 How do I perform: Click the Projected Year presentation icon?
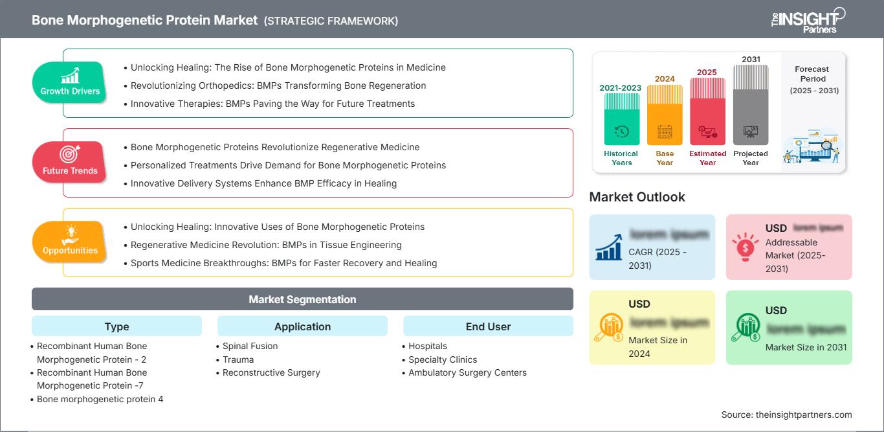tap(751, 131)
